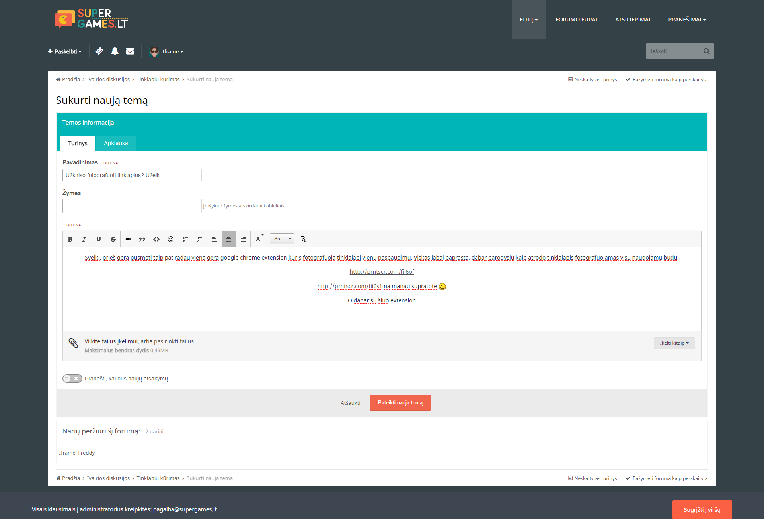The image size is (764, 519).
Task: Insert a quote block in editor
Action: (x=142, y=239)
